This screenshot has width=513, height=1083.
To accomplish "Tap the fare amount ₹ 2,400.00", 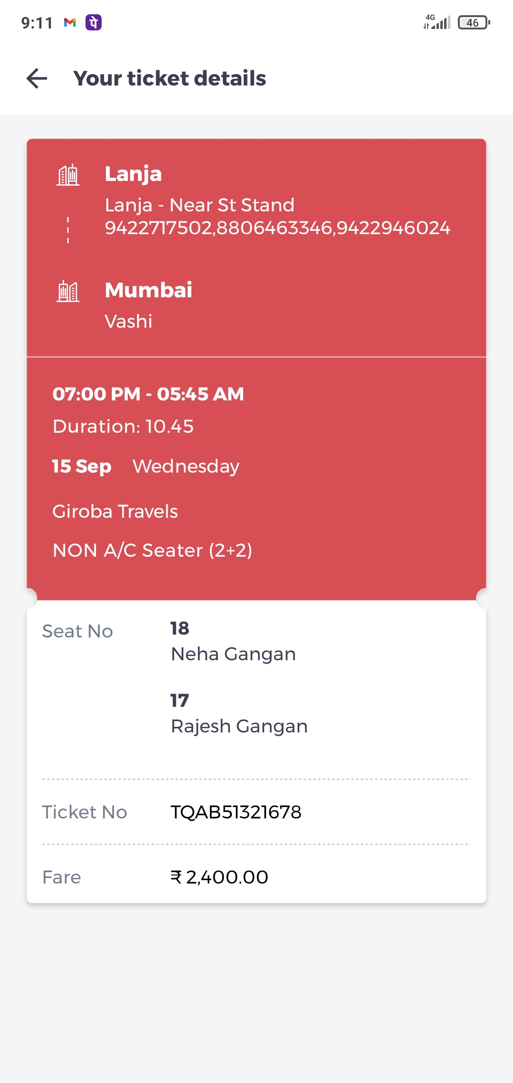I will 219,877.
